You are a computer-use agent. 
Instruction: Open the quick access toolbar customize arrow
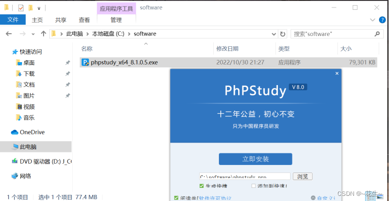39,9
